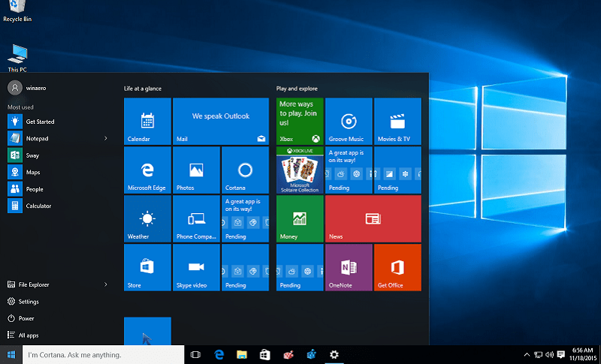This screenshot has width=601, height=364.
Task: Open the Groove Music tile
Action: [x=349, y=122]
